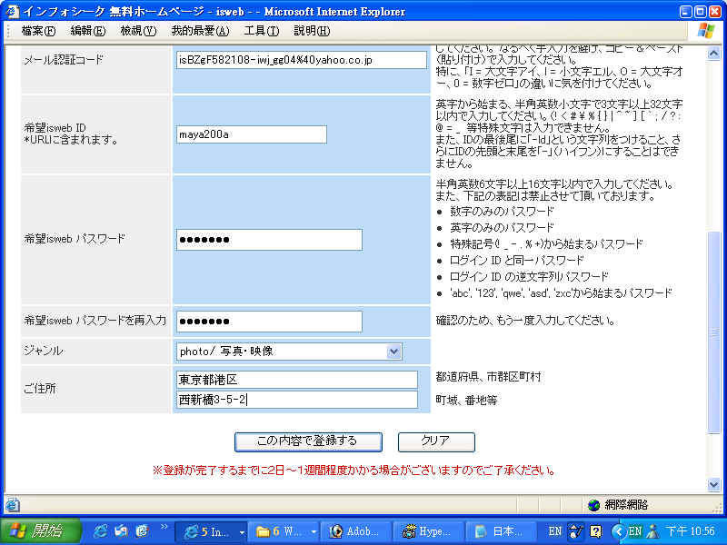Click the 英字のみのパスワード bullet text

tap(503, 228)
